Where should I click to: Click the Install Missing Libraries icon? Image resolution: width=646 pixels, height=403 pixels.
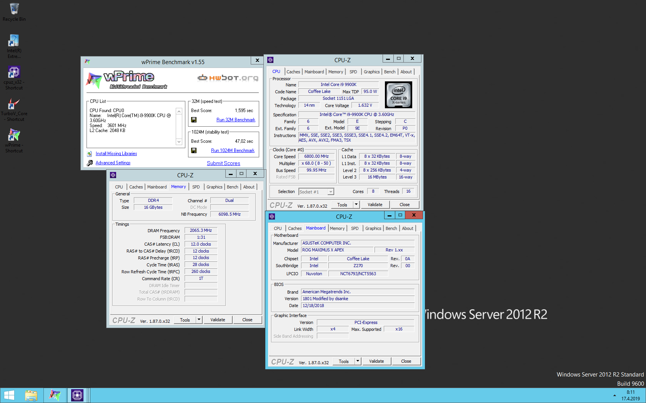coord(90,154)
